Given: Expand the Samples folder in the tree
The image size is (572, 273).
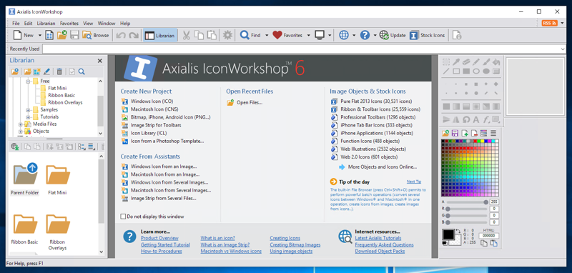Looking at the screenshot, I should pos(28,110).
